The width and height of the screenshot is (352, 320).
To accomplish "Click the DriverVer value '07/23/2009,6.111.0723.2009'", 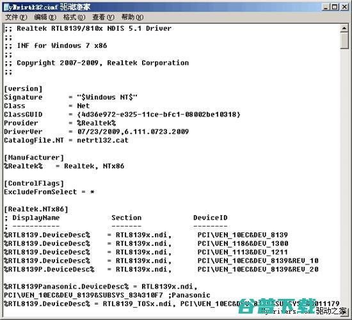I will pos(133,132).
